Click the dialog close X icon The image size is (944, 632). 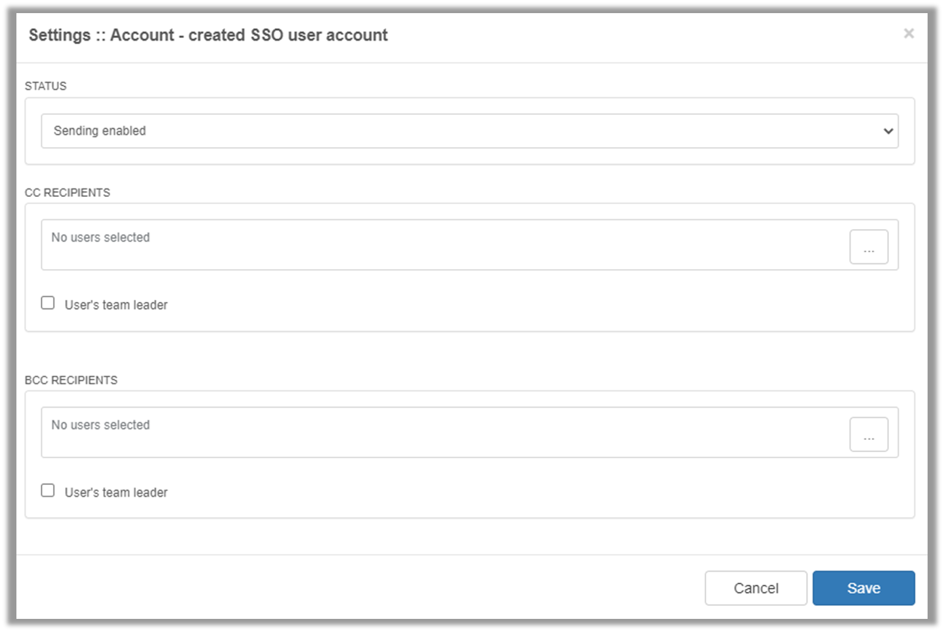point(909,33)
